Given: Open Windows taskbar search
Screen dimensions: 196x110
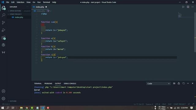Looking at the screenshot, I should coord(8,108).
